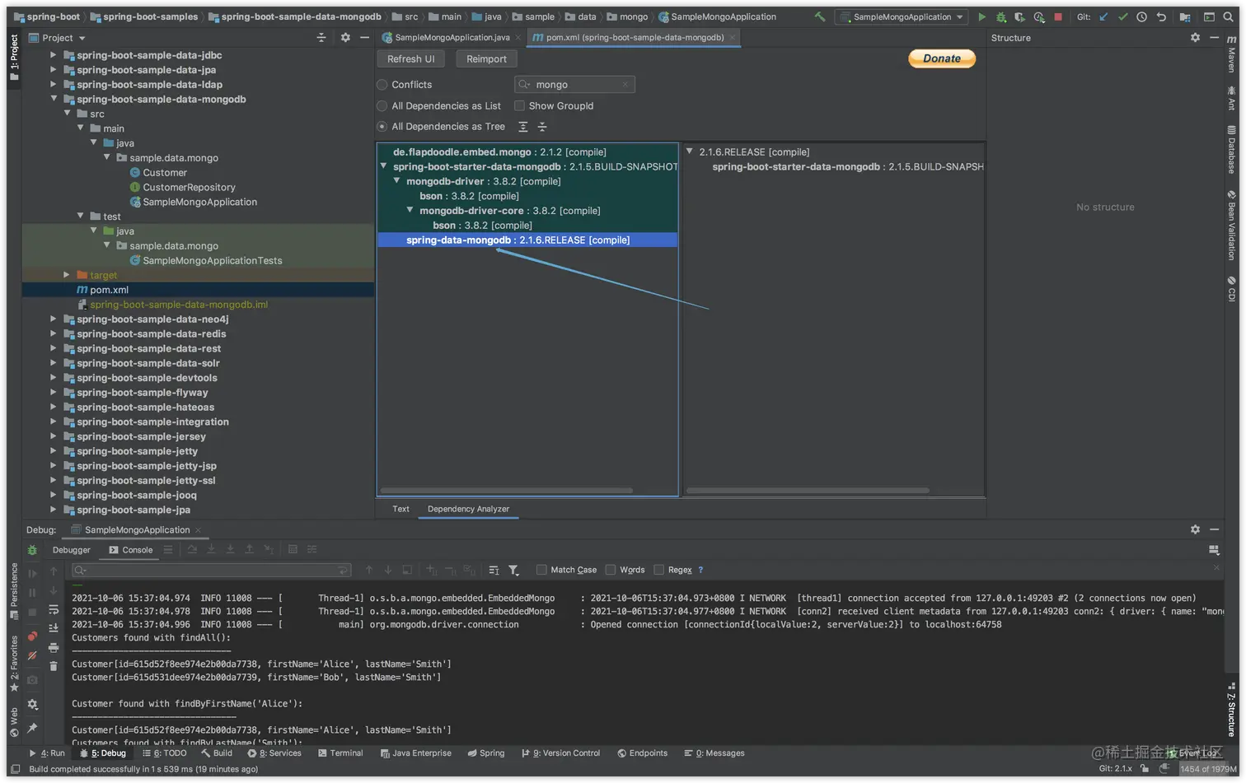
Task: Select spring-data-mongodb dependency row
Action: (527, 240)
